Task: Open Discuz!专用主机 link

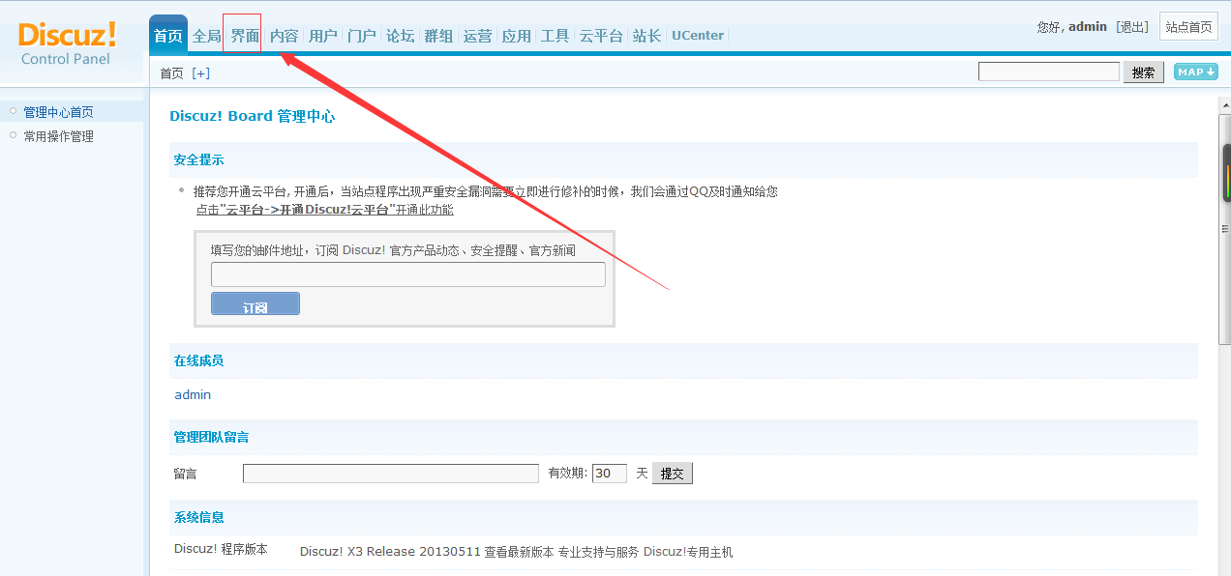Action: 688,552
